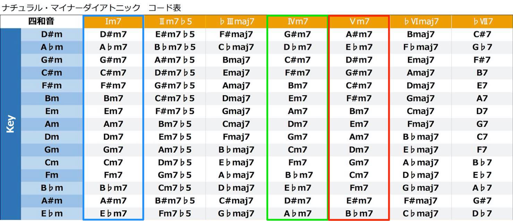The width and height of the screenshot is (513, 221).
Task: Select the A#m key cell
Action: [52, 201]
